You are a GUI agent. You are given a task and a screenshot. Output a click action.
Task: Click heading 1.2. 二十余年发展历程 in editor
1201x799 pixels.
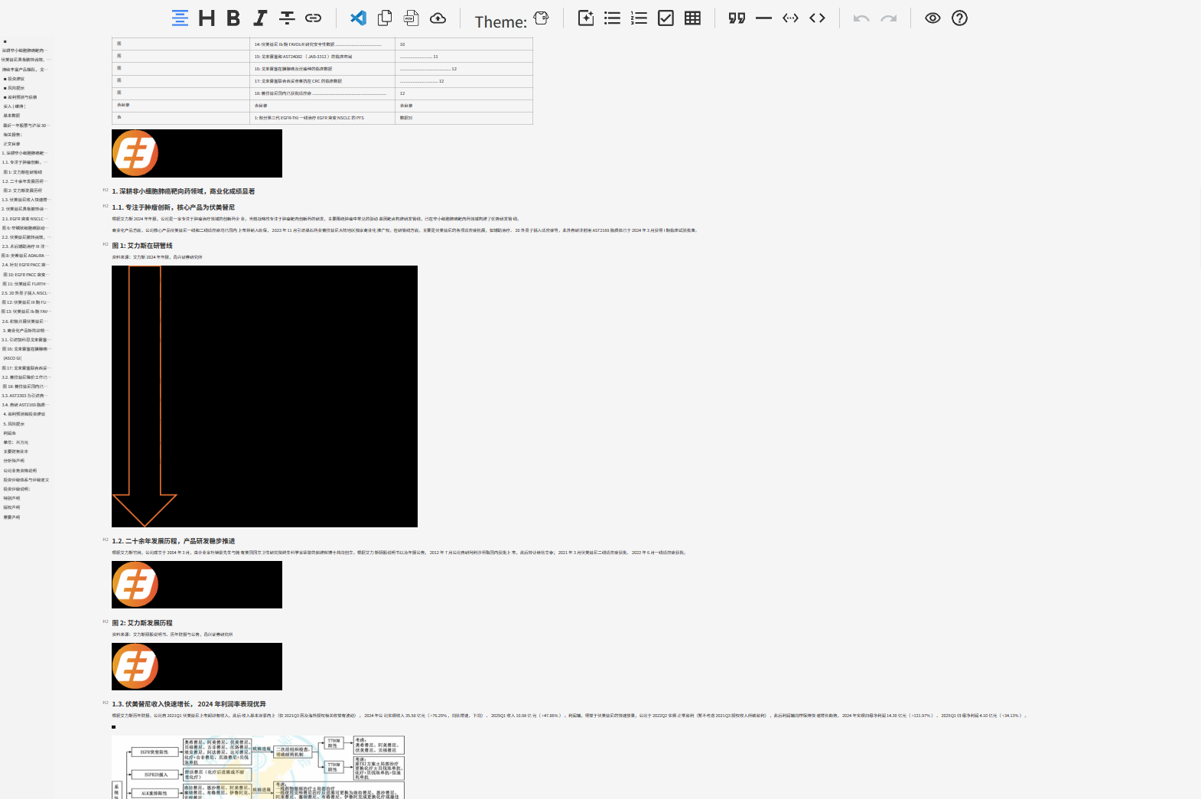[x=174, y=541]
